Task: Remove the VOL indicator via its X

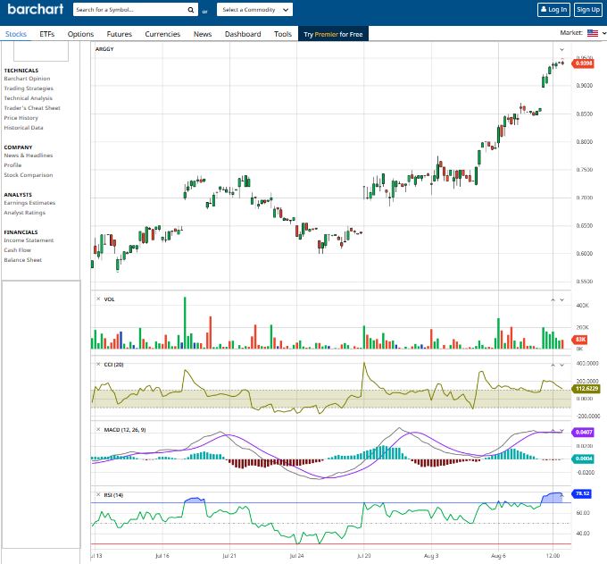Action: coord(98,299)
